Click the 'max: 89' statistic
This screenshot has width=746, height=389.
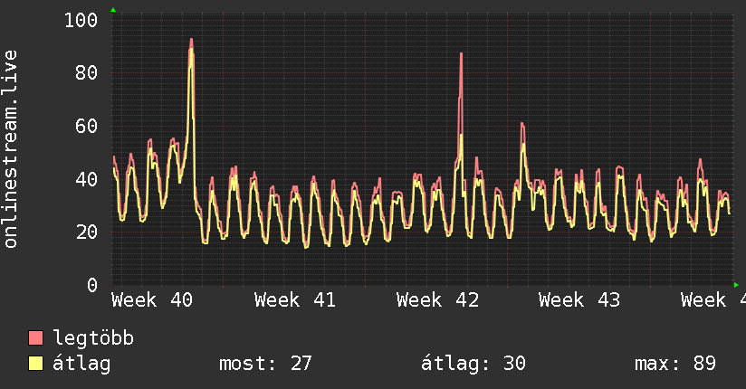point(675,364)
